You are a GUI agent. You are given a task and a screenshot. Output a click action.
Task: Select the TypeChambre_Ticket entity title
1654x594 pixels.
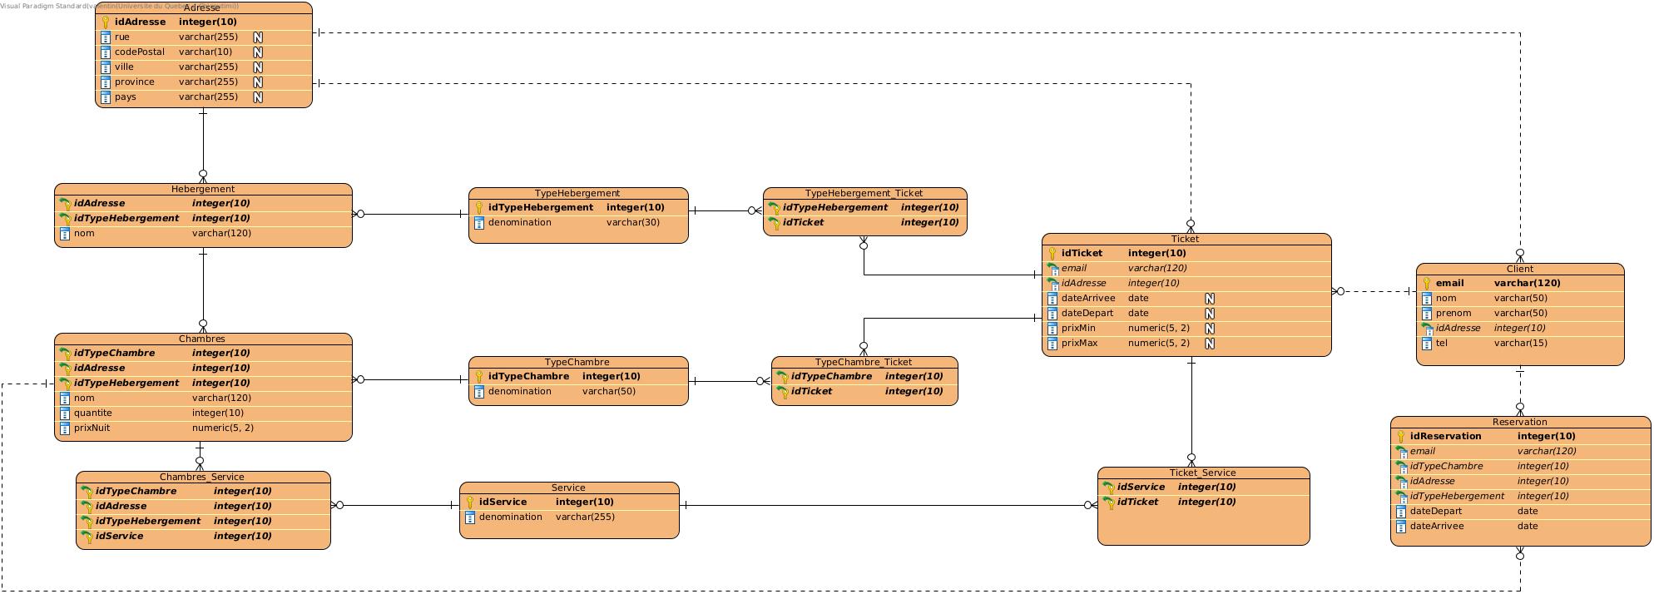click(x=864, y=363)
